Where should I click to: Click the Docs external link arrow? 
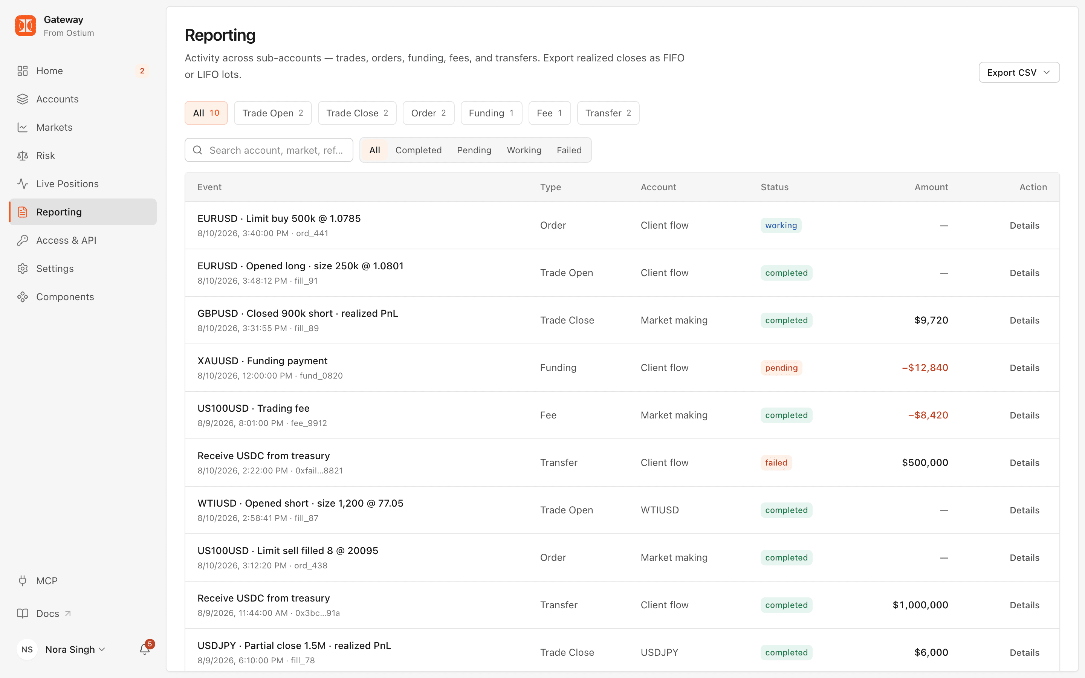(x=68, y=614)
